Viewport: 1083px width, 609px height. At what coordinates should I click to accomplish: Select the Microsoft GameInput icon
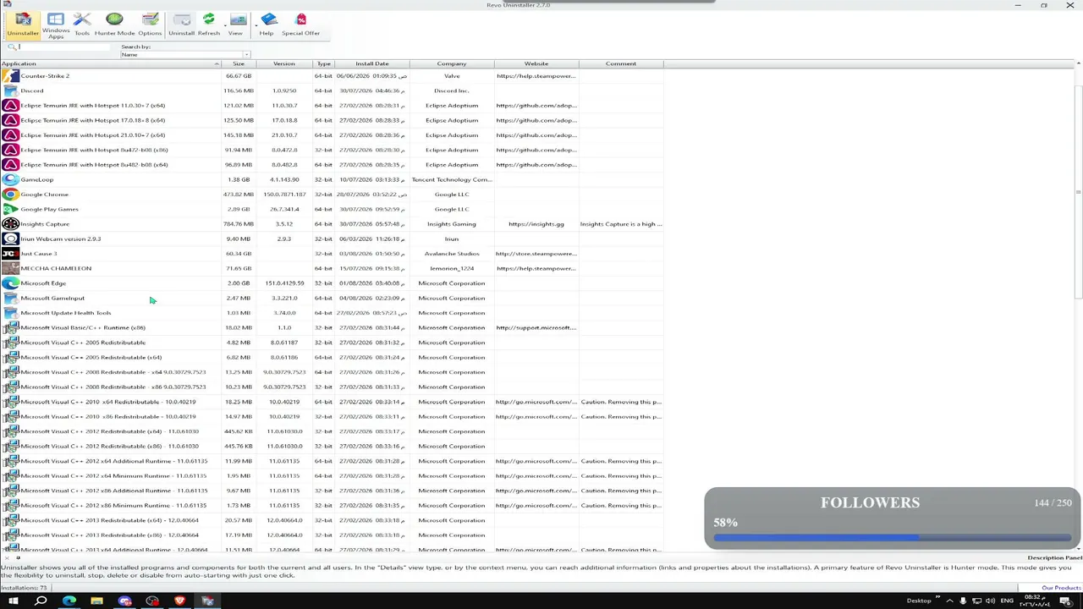(10, 298)
